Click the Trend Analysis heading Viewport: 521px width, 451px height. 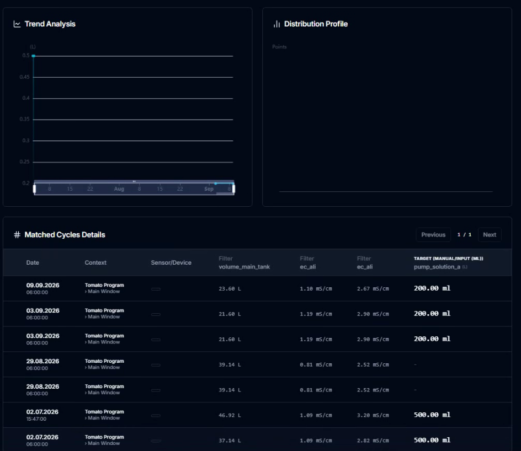(x=50, y=24)
